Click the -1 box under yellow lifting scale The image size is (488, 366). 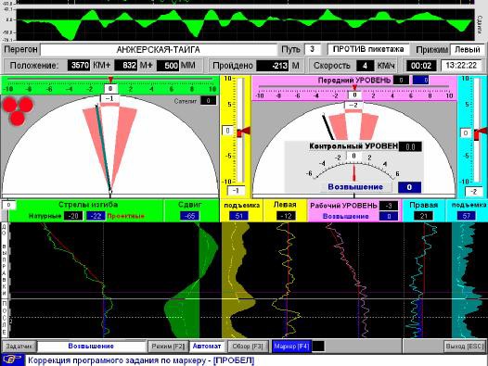[x=236, y=191]
